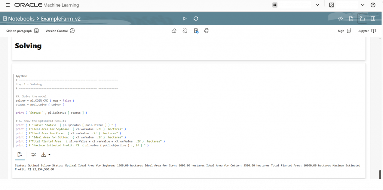Click the output text showing Status: Optimal
The image size is (383, 190).
(x=187, y=167)
